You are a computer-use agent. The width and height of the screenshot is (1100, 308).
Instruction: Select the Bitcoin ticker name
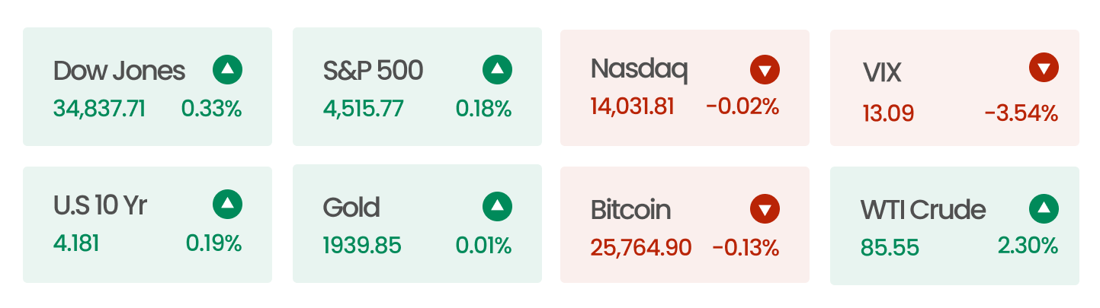coord(630,209)
